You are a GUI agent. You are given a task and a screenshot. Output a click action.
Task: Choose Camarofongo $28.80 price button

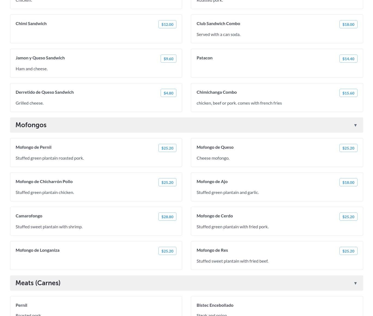[167, 217]
